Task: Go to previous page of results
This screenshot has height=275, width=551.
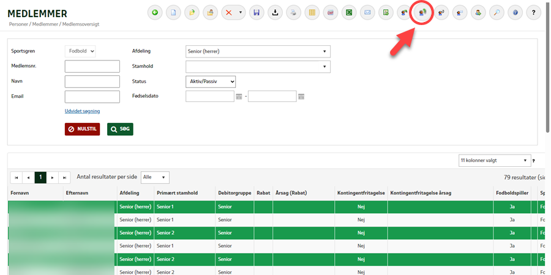Action: coord(28,178)
